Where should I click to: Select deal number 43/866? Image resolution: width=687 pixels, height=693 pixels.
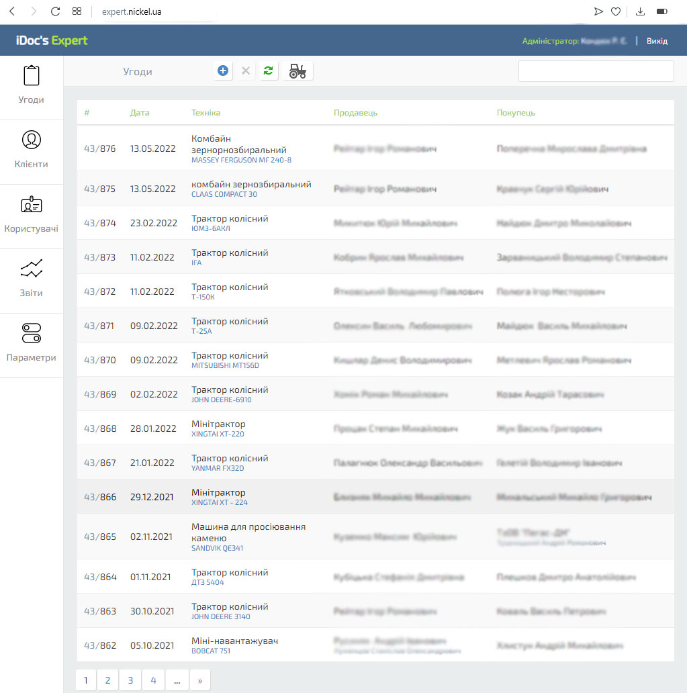point(100,497)
